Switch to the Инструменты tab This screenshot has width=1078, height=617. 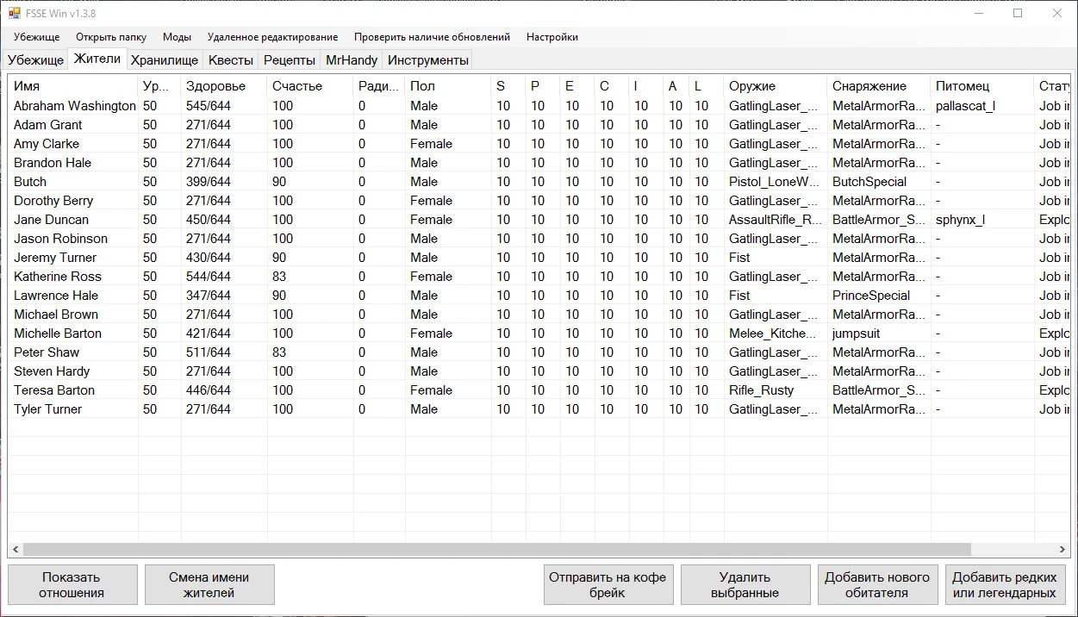[x=427, y=60]
